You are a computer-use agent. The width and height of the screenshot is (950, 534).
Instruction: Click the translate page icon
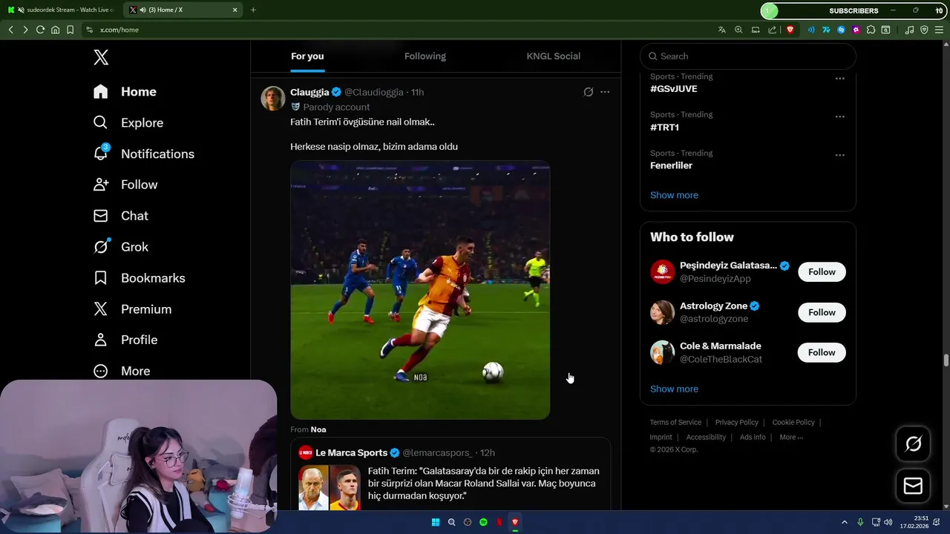[721, 30]
